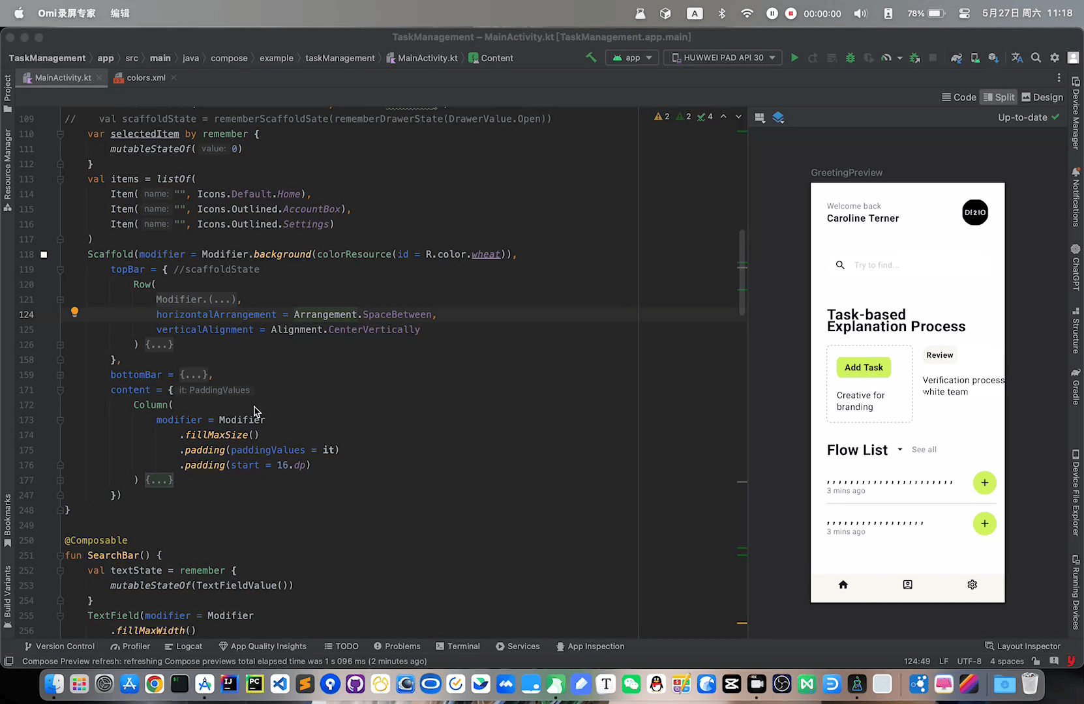
Task: Switch editor to Code only view
Action: point(959,97)
